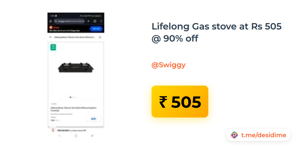
Task: Tap the blue Get App button
Action: pyautogui.click(x=96, y=29)
